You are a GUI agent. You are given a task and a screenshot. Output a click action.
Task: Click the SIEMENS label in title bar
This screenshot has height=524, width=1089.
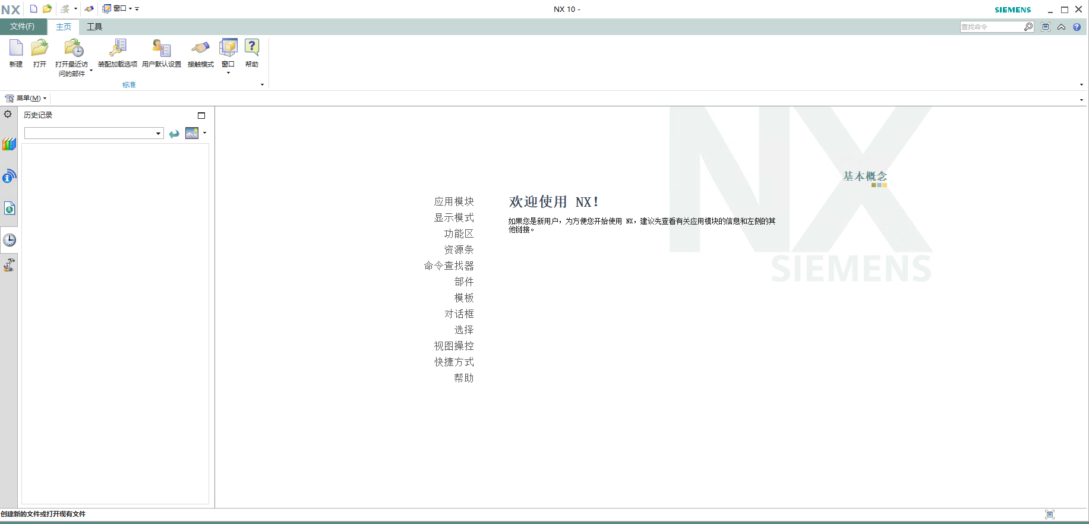tap(1013, 10)
